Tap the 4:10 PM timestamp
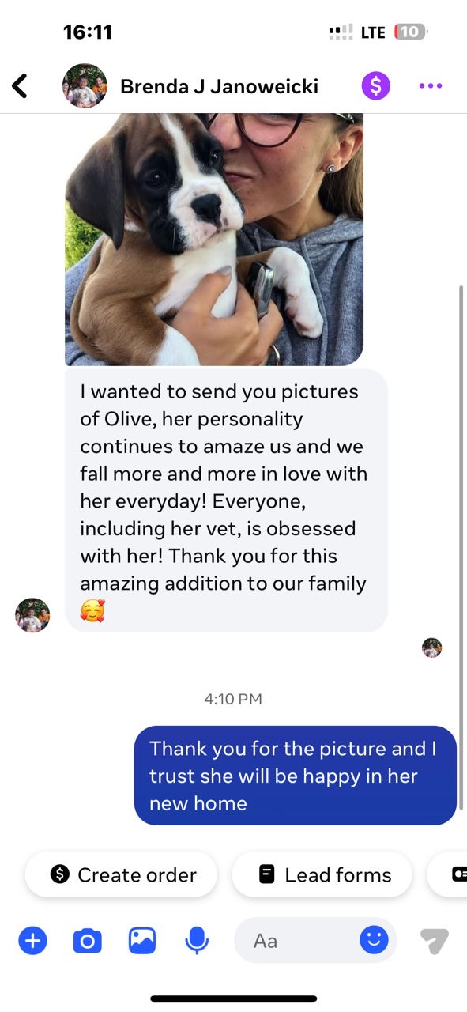Image resolution: width=467 pixels, height=1012 pixels. 233,699
